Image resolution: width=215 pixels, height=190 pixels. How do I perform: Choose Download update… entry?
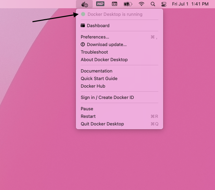pyautogui.click(x=120, y=44)
